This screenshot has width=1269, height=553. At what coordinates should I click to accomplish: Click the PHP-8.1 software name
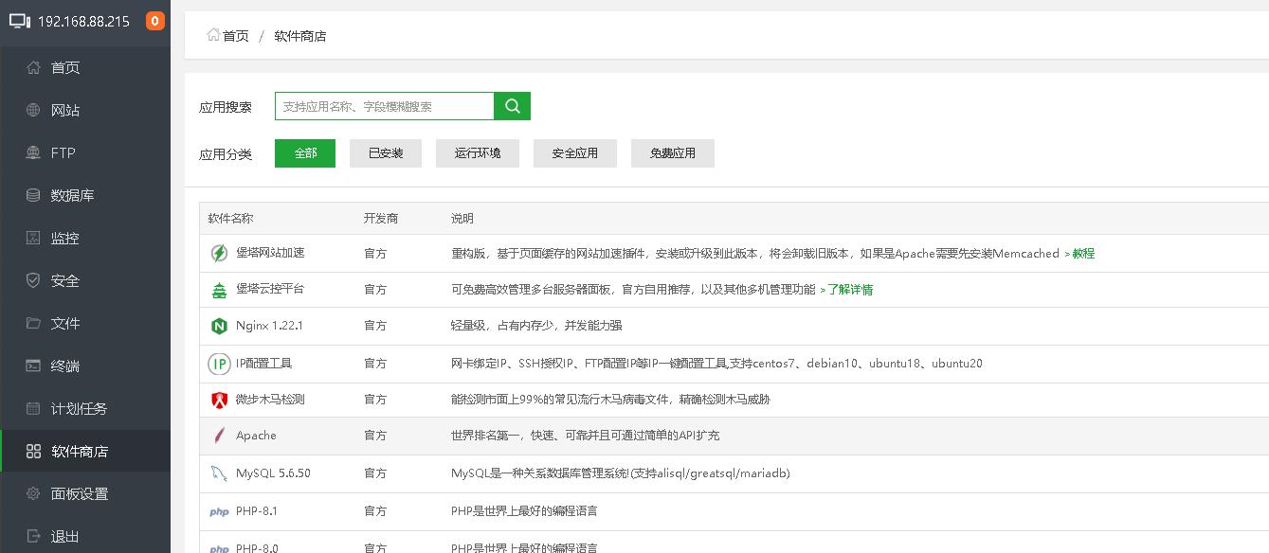[x=257, y=511]
